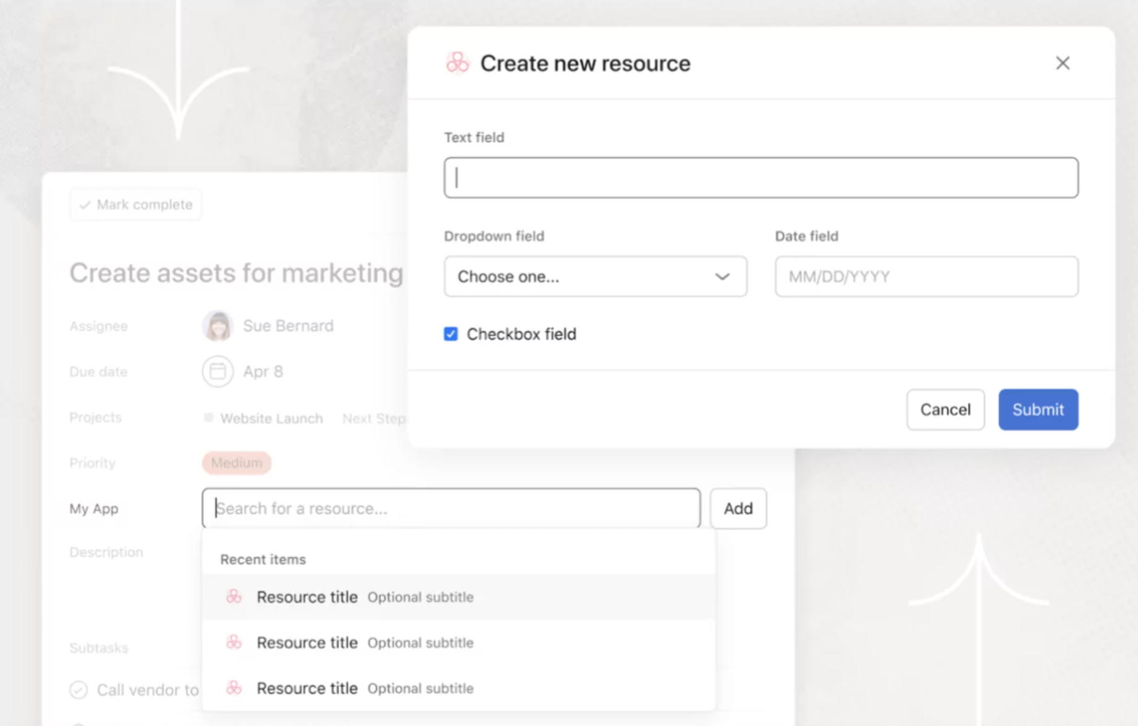1138x726 pixels.
Task: Open the Call vendor to subtask
Action: point(148,690)
